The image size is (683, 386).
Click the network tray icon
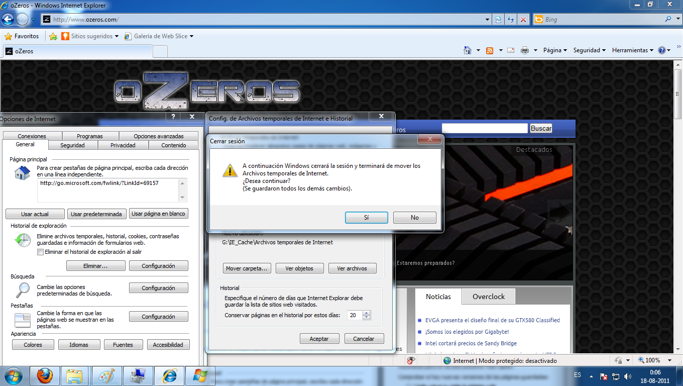pyautogui.click(x=616, y=376)
